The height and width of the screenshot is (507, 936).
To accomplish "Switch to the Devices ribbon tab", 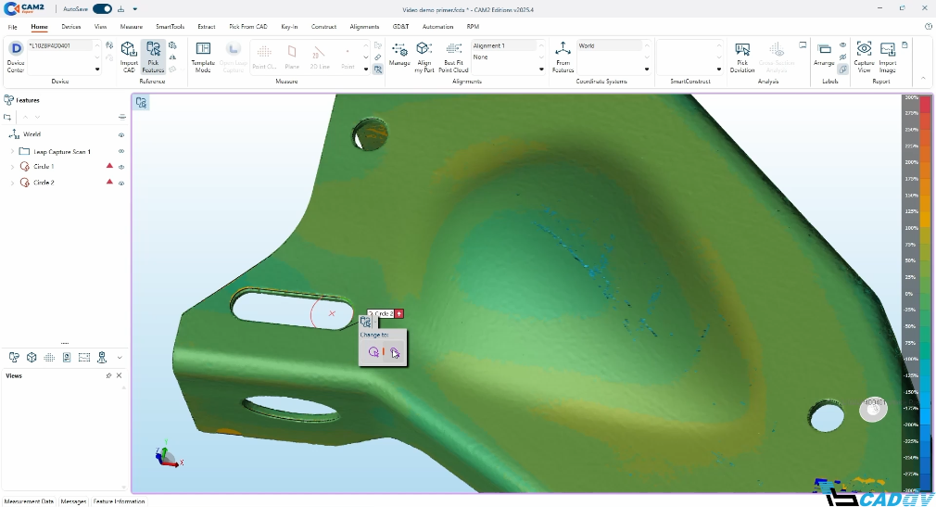I will pyautogui.click(x=71, y=27).
